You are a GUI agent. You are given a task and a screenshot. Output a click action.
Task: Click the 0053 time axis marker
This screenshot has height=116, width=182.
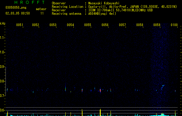tap(53, 25)
